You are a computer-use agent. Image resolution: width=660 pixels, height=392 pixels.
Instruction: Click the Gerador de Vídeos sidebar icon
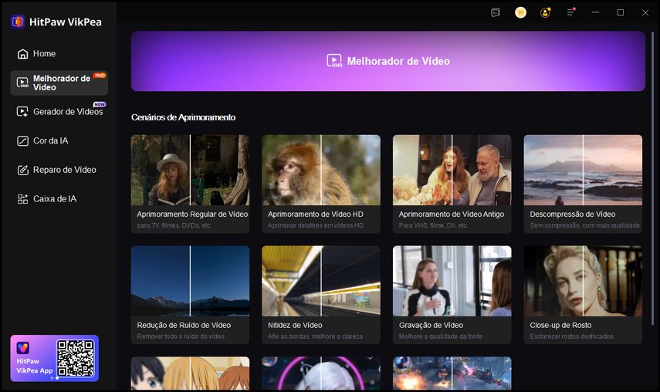(x=22, y=112)
